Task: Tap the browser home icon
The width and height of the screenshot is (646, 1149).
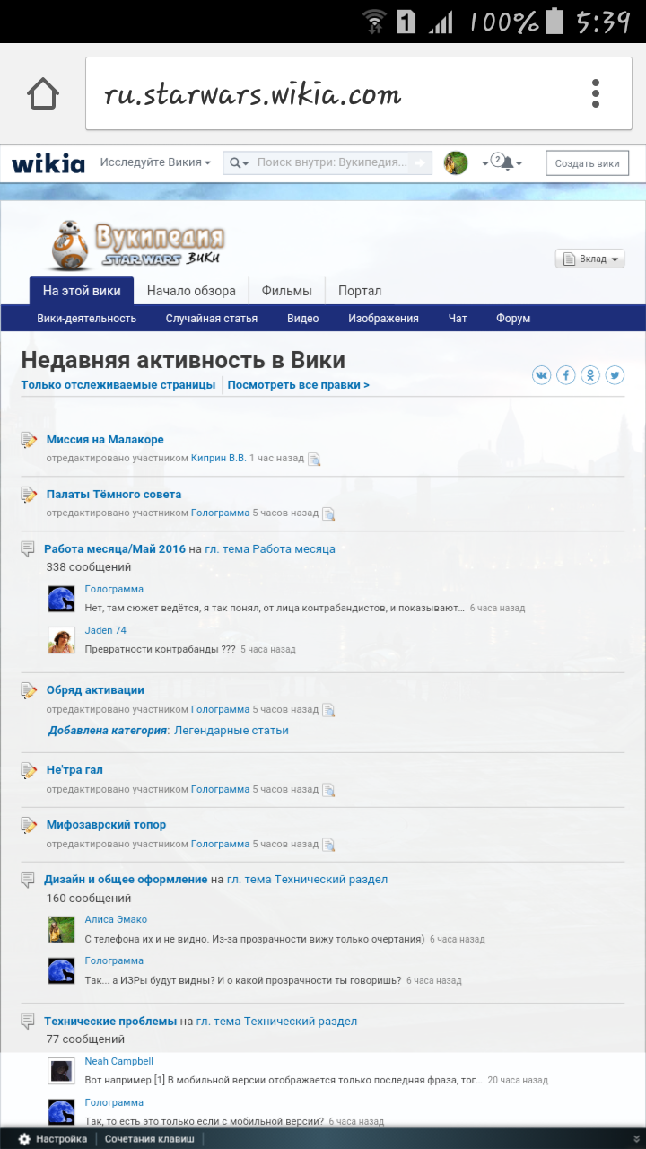Action: pos(43,93)
